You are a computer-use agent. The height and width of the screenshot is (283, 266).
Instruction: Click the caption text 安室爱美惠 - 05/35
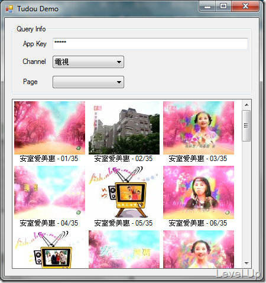point(124,223)
